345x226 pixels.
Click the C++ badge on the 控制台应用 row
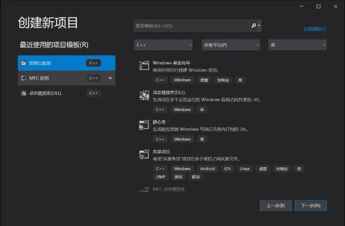point(94,63)
